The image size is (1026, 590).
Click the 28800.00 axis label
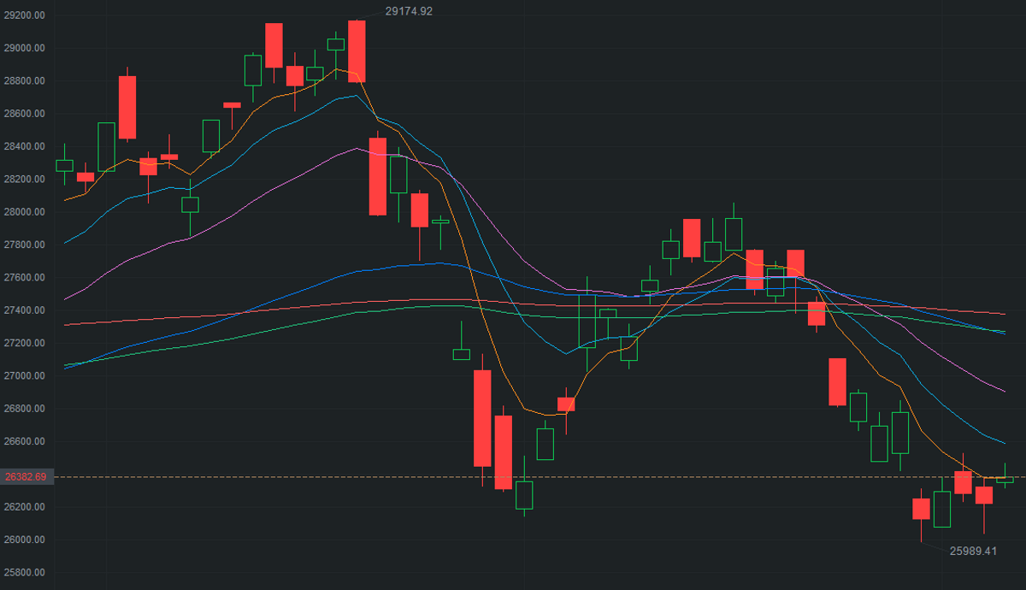click(x=24, y=81)
